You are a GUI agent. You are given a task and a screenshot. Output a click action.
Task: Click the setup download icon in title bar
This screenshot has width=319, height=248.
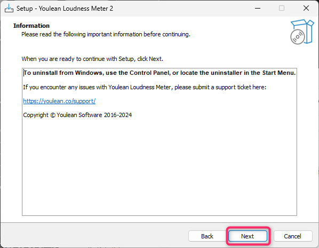click(x=9, y=9)
